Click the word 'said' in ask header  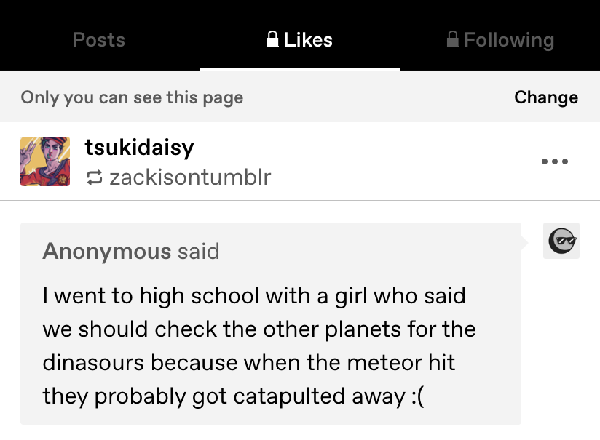click(198, 252)
